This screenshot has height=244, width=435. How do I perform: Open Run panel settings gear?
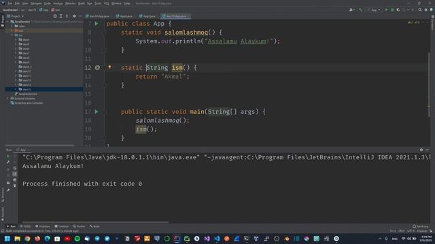click(x=421, y=150)
